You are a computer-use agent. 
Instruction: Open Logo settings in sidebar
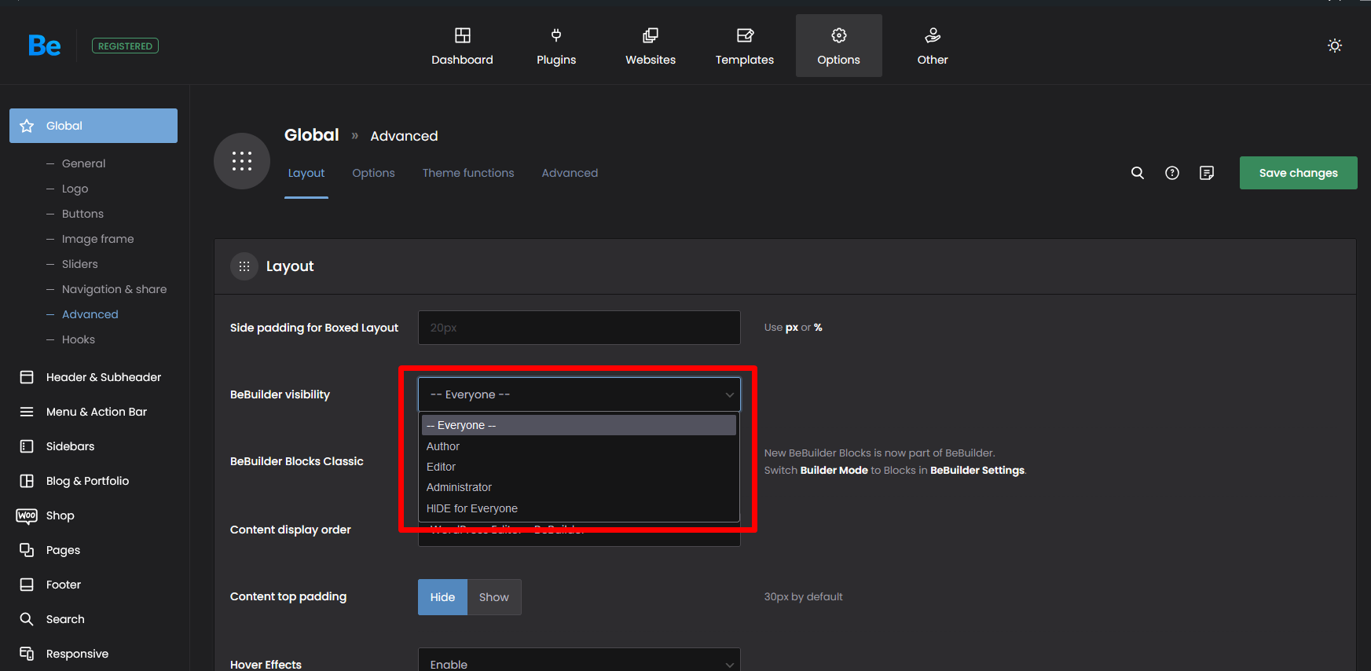pos(75,189)
